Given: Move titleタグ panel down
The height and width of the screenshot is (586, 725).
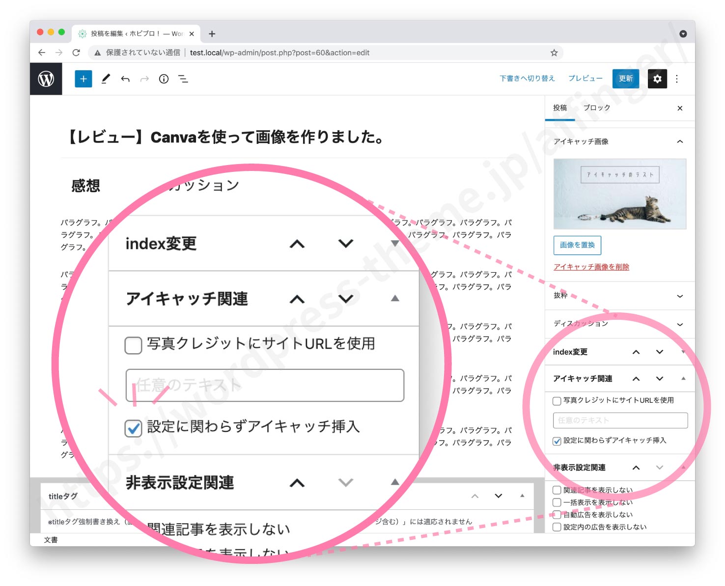Looking at the screenshot, I should pyautogui.click(x=499, y=496).
